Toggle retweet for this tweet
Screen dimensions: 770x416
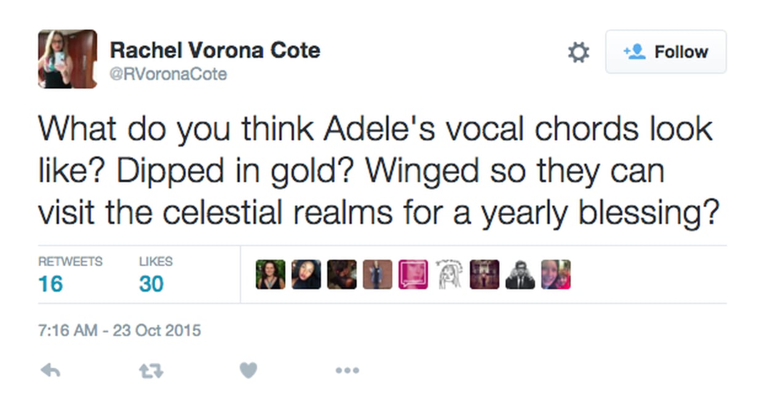click(150, 370)
